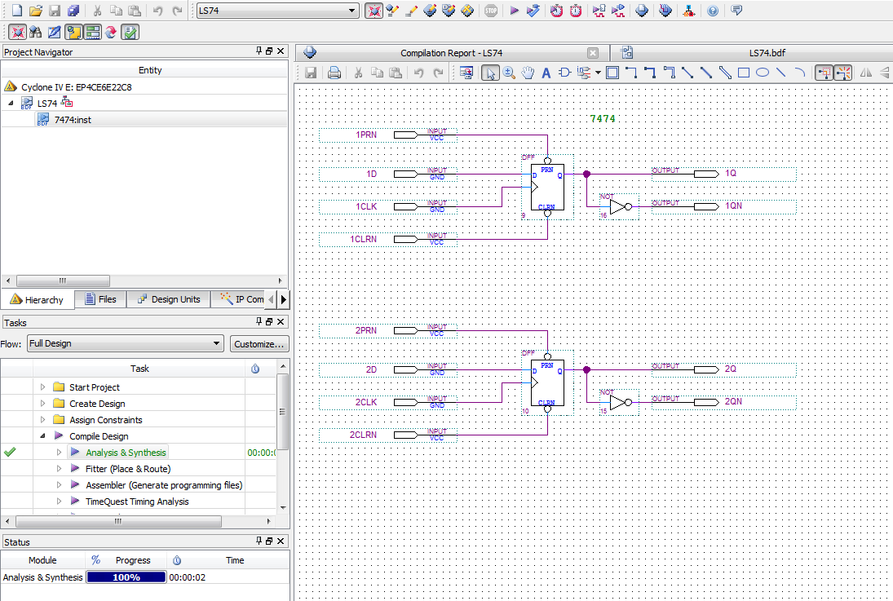Viewport: 893px width, 601px height.
Task: Select the Zoom tool in editor toolbar
Action: (x=509, y=73)
